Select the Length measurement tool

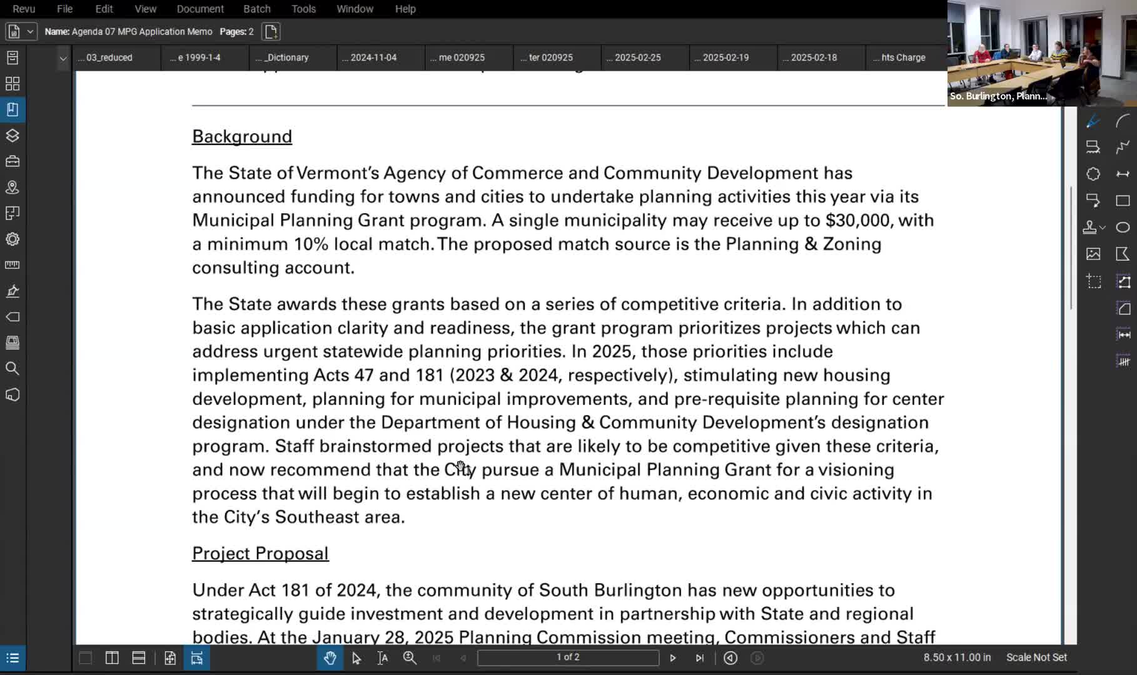[1123, 335]
